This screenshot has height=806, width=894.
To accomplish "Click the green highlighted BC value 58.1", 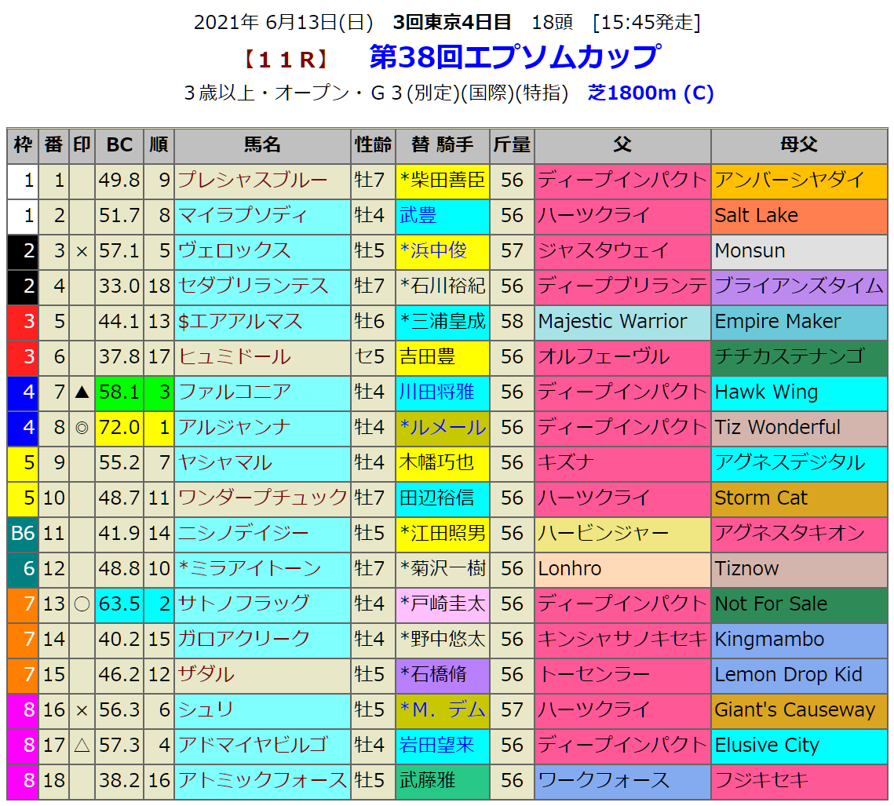I will click(119, 392).
